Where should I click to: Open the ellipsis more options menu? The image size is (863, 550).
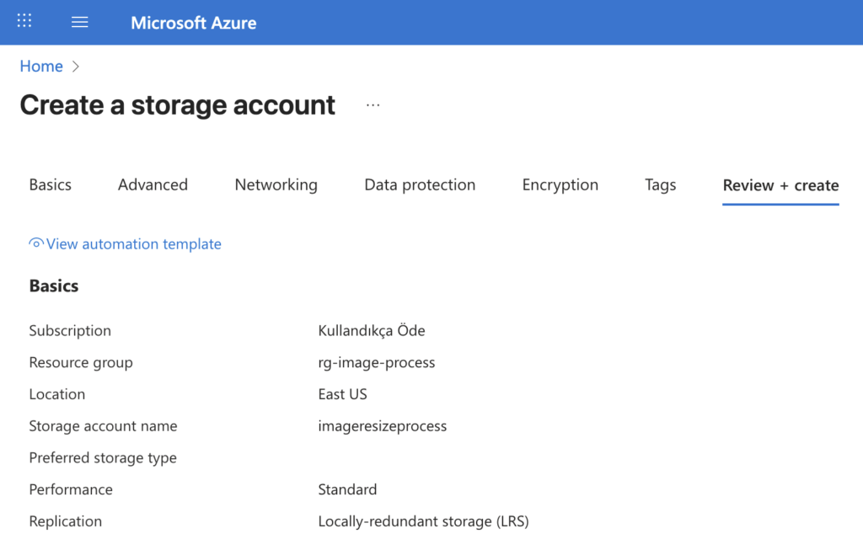[x=373, y=105]
